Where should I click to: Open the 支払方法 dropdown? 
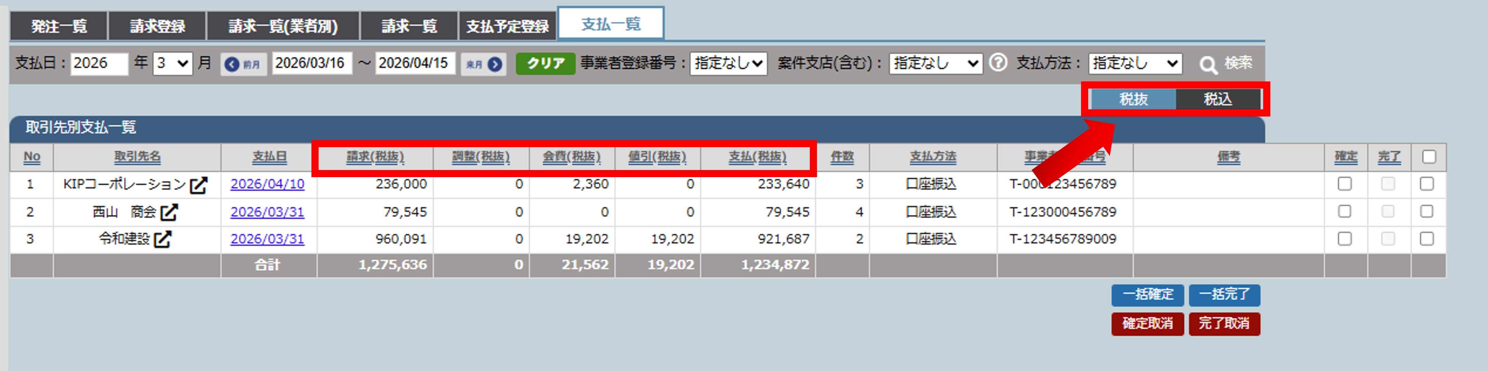pyautogui.click(x=1135, y=63)
